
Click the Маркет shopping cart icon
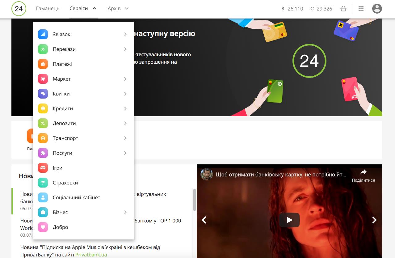click(43, 79)
